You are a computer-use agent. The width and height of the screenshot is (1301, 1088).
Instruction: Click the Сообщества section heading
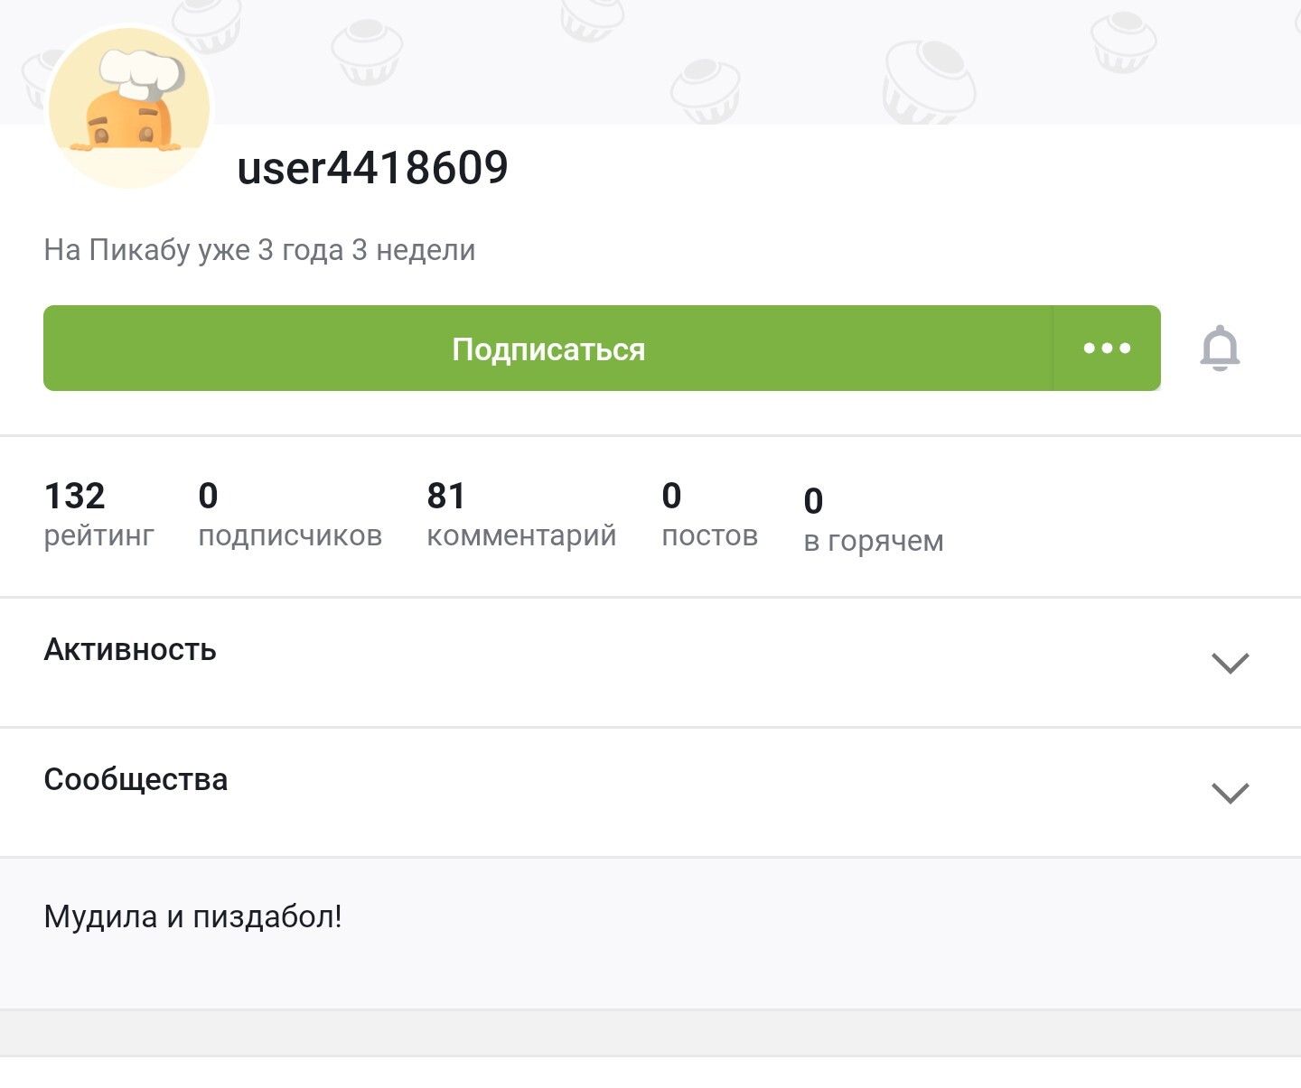(136, 780)
